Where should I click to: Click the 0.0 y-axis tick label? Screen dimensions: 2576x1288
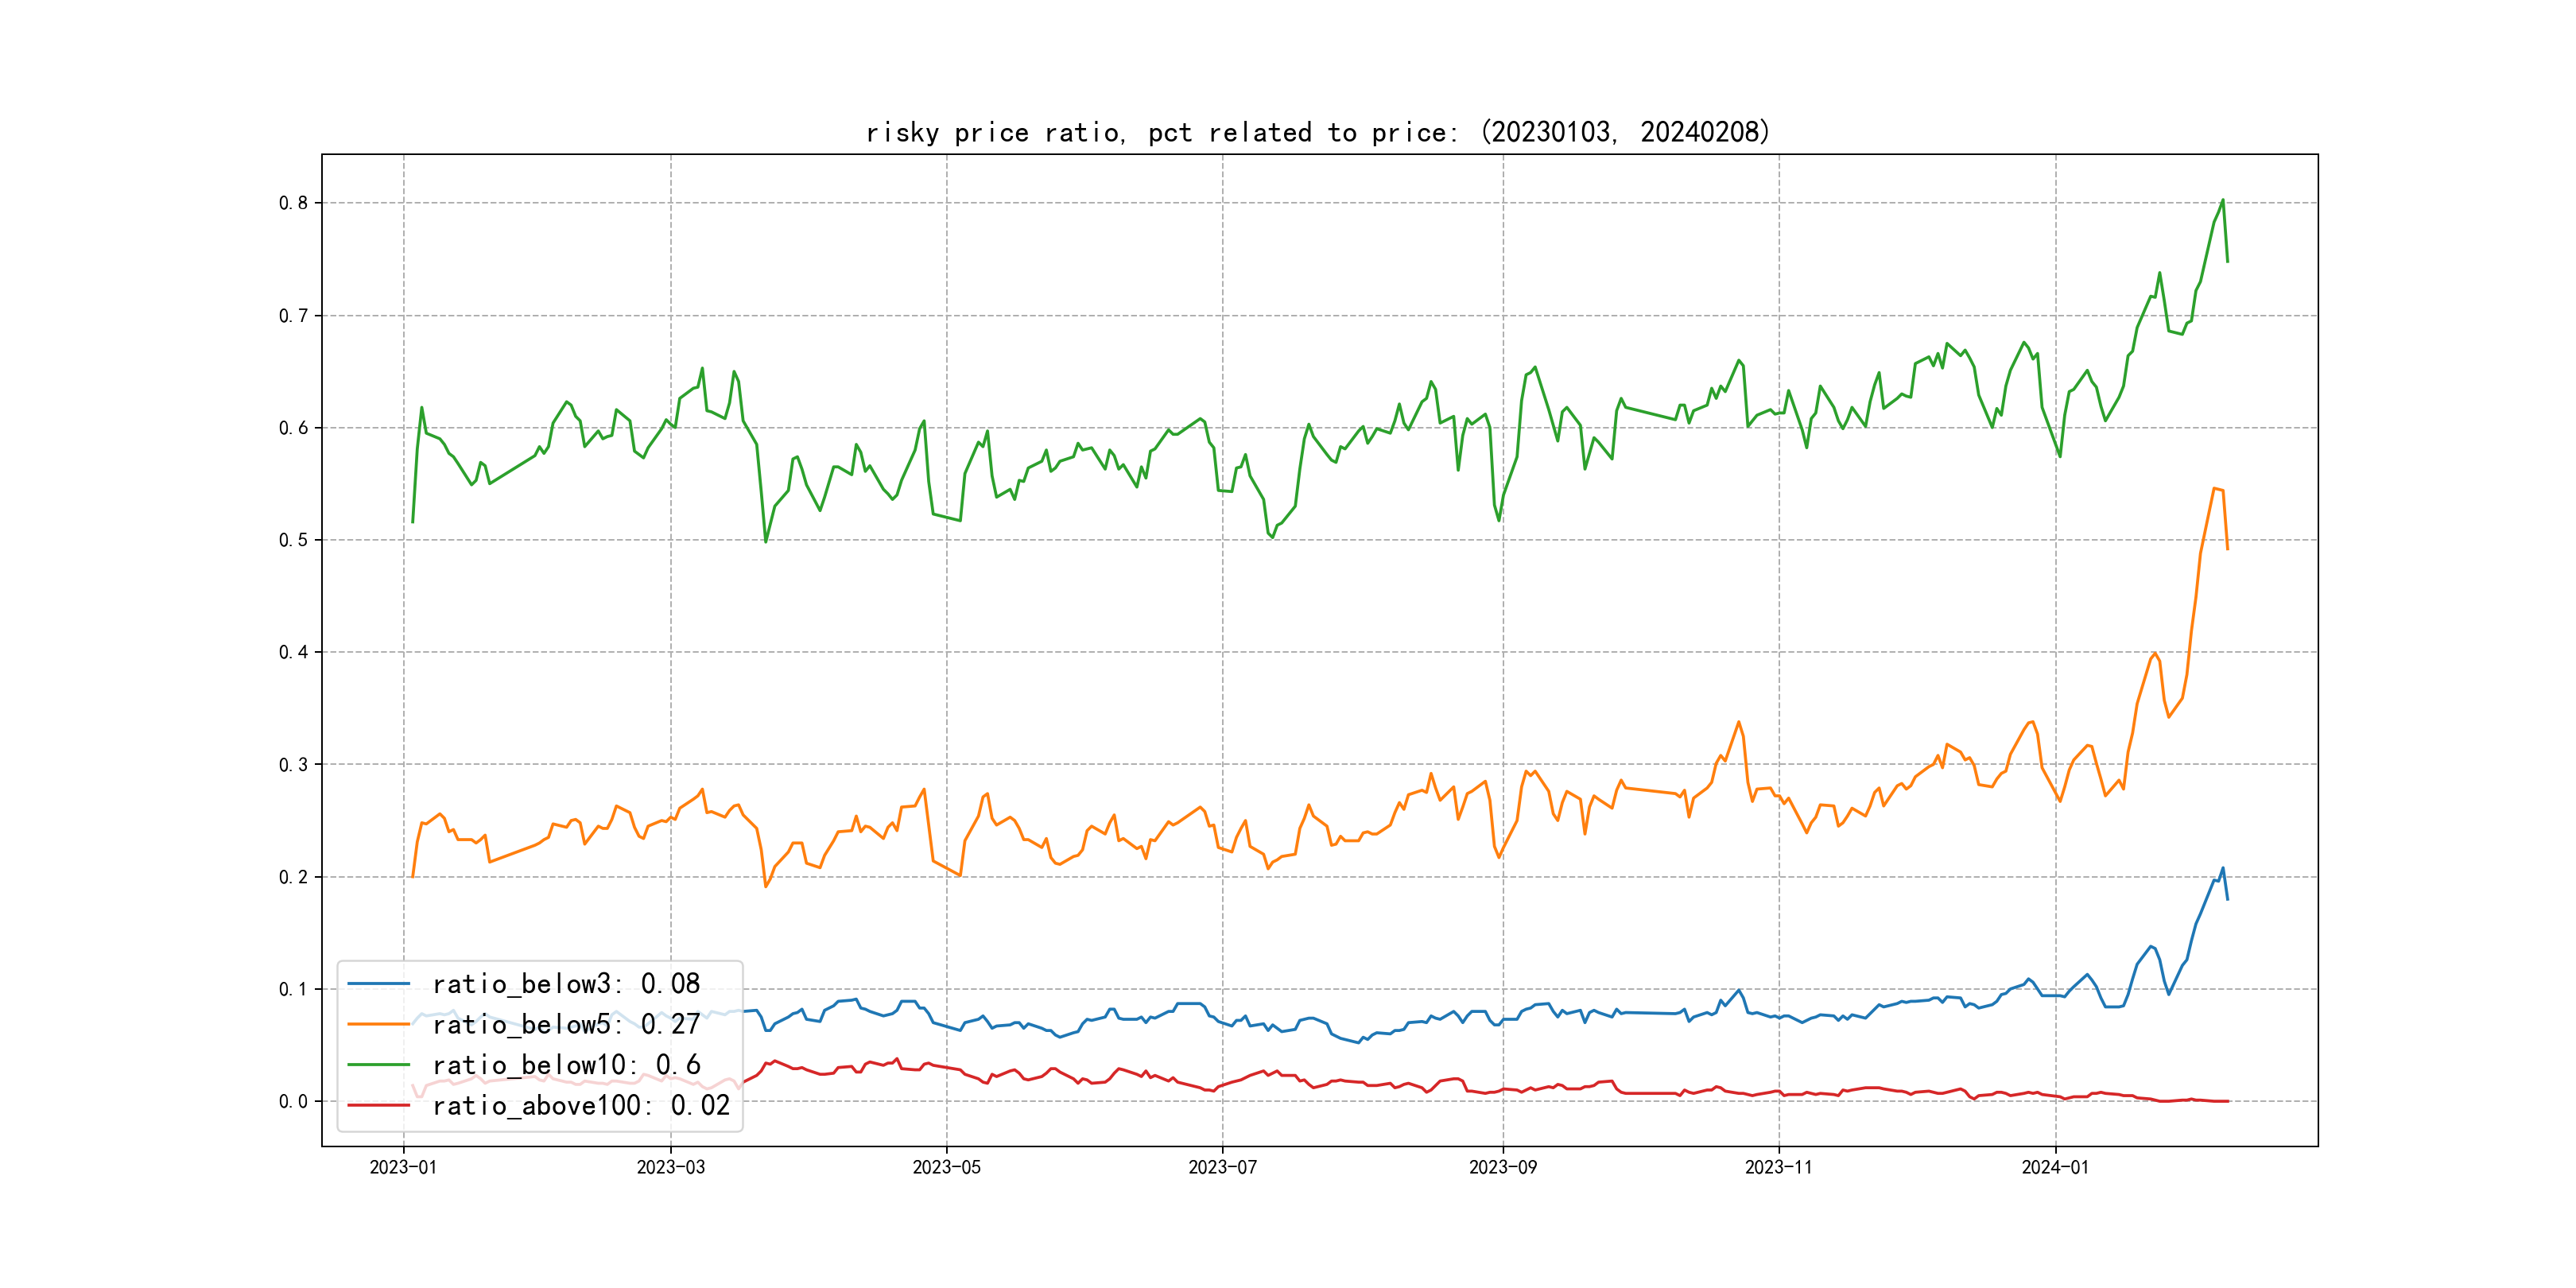pos(293,1101)
